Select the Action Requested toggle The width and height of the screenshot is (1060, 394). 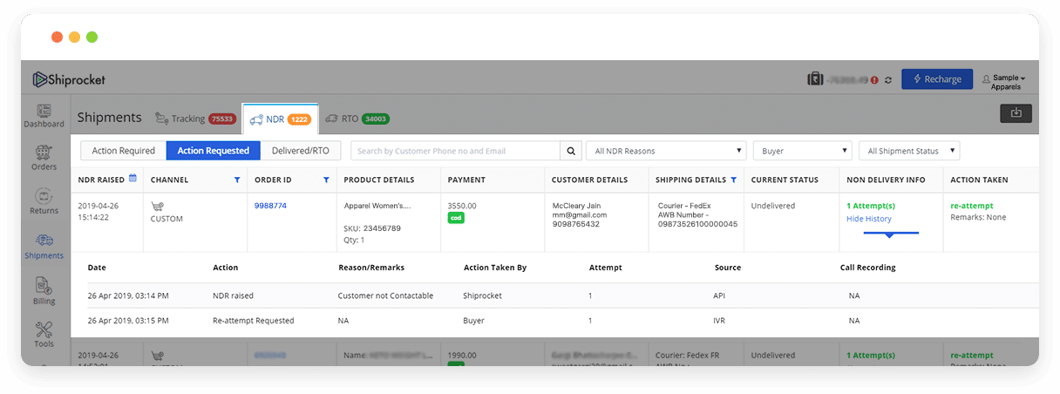pos(213,151)
